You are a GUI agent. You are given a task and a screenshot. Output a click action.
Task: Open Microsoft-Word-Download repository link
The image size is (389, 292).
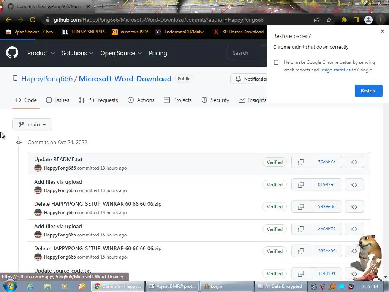point(125,79)
